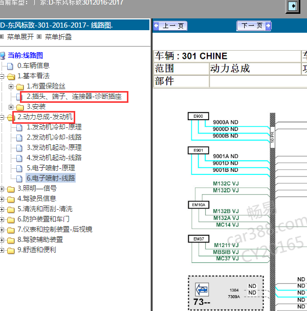307x311 pixels.
Task: Expand the 3.安装 folder
Action: pos(11,107)
